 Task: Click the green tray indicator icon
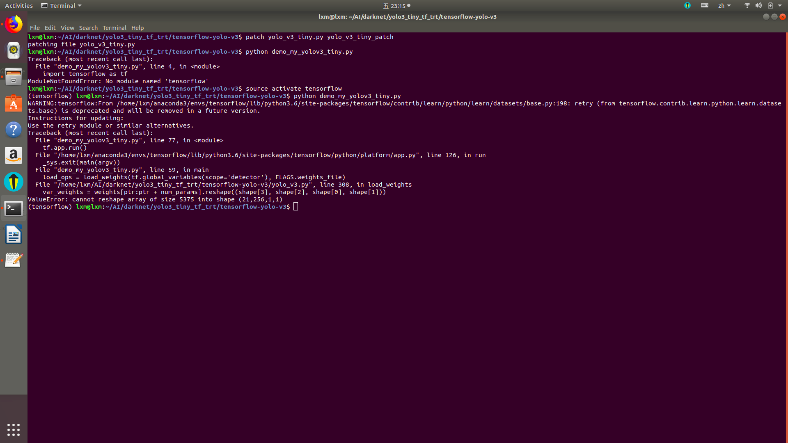click(687, 6)
